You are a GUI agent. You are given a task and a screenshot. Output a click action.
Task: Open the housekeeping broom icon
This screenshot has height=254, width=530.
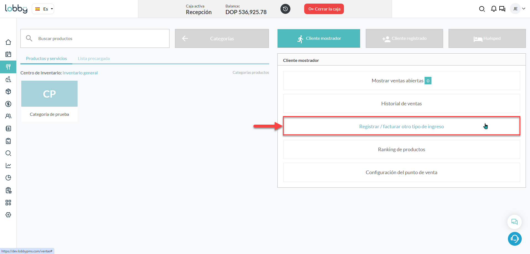pos(8,79)
